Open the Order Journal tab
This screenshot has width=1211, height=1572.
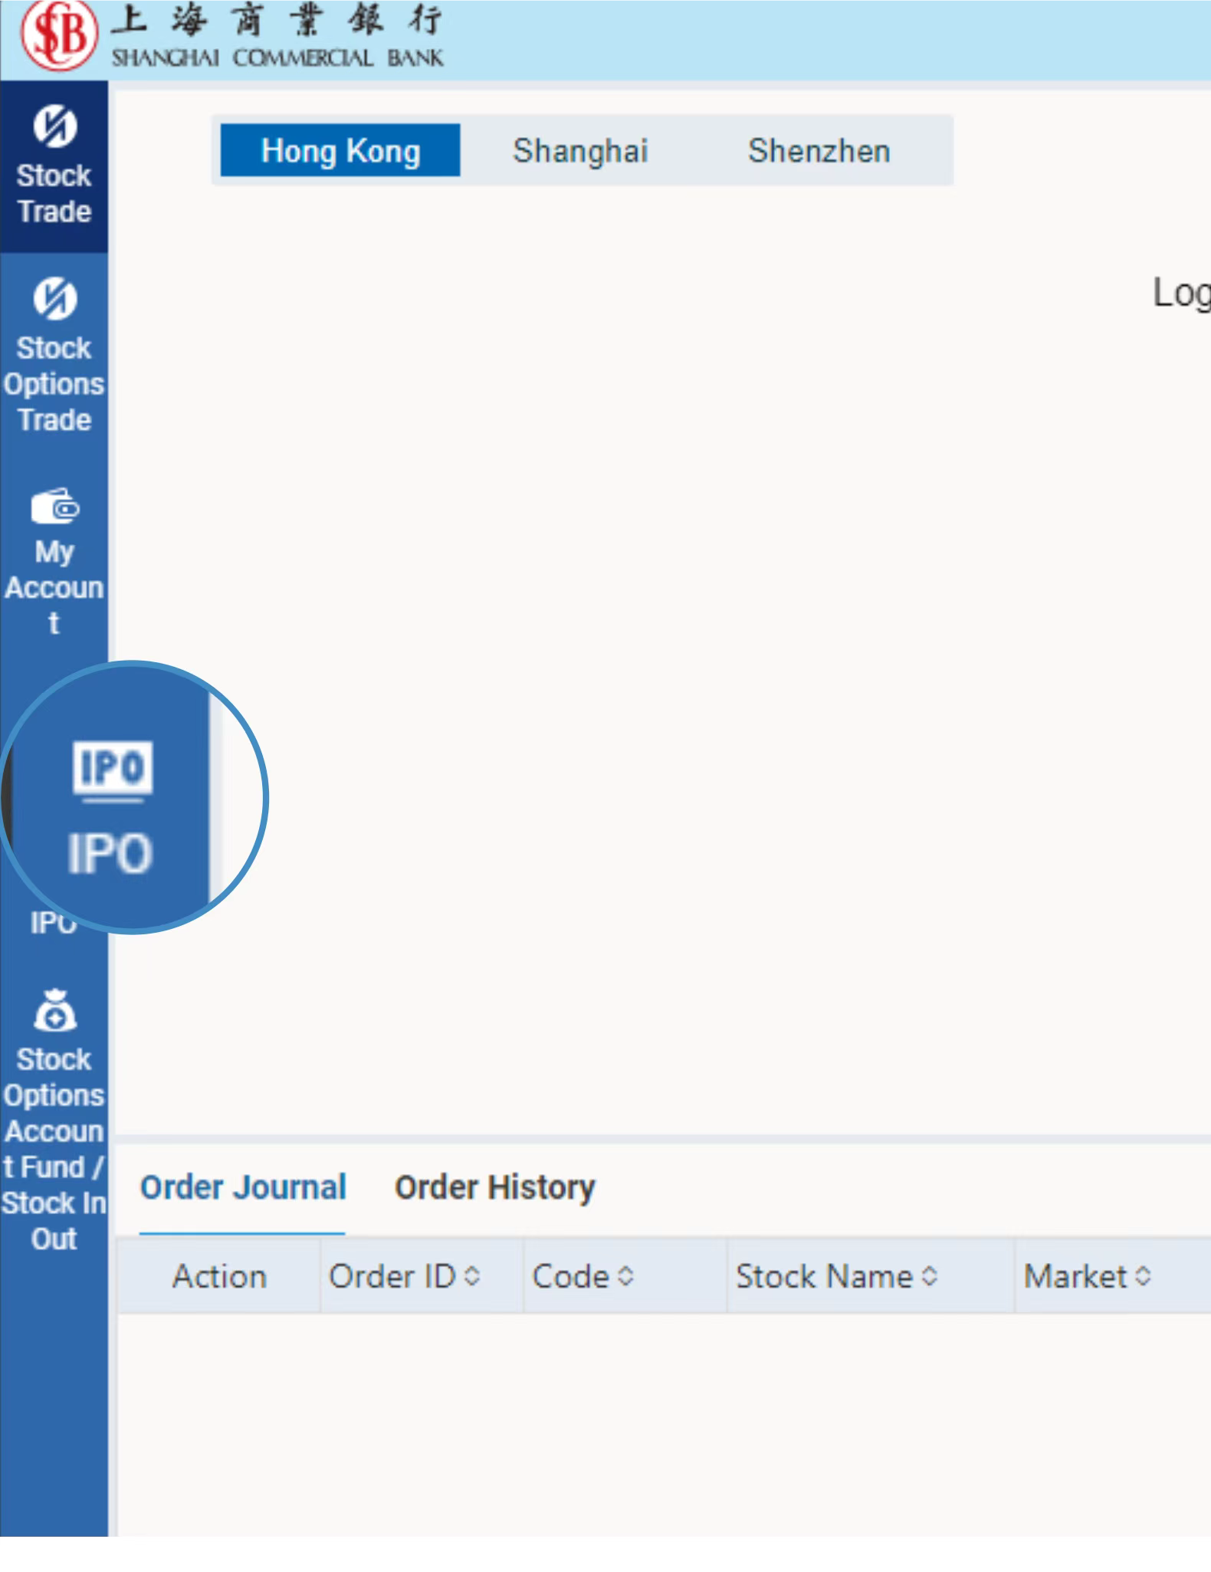243,1187
